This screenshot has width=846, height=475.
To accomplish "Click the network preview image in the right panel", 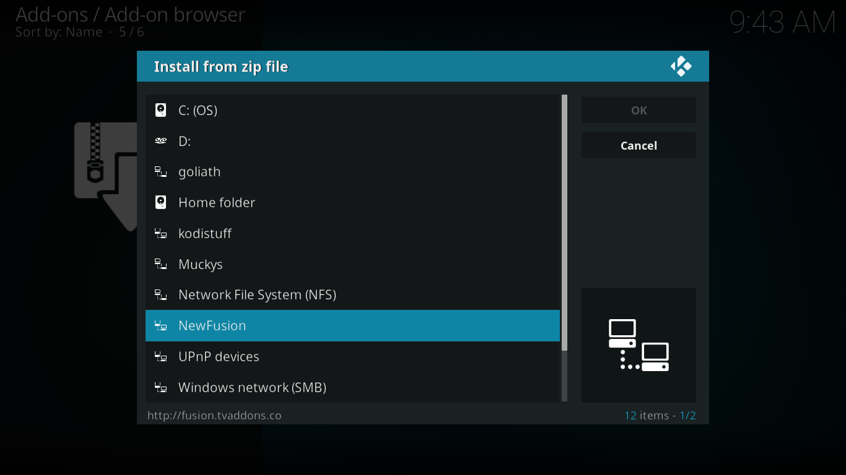I will 639,345.
